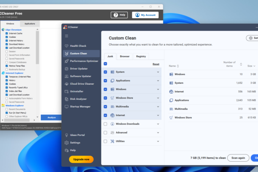
Task: Click the Reset link
Action: click(x=156, y=64)
